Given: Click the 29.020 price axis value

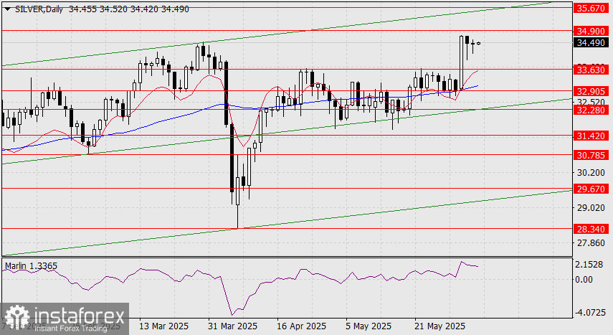Looking at the screenshot, I should (x=591, y=208).
